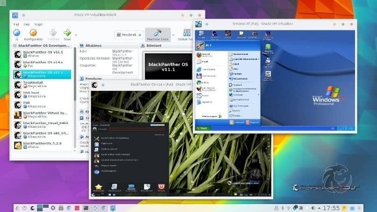Click the settings gear icon on host panel
The height and width of the screenshot is (212, 377).
coord(53,208)
